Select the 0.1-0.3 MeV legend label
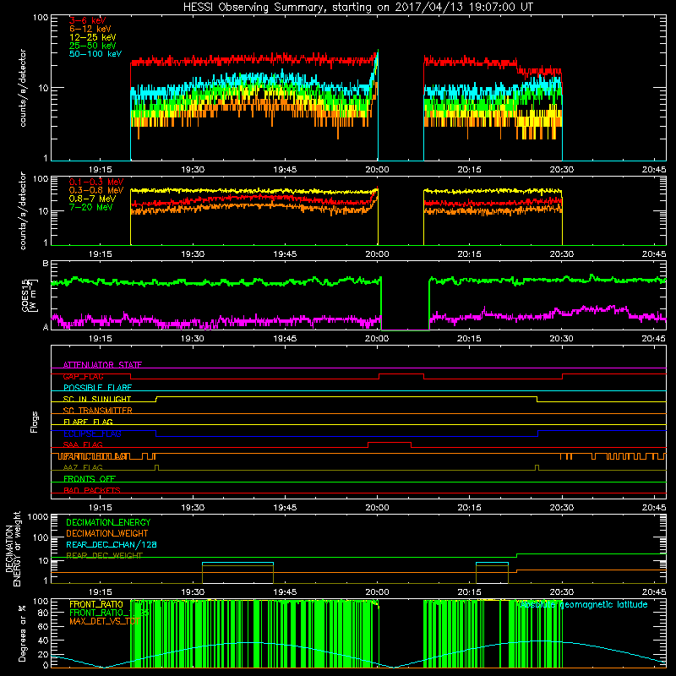The width and height of the screenshot is (676, 676). click(x=96, y=182)
